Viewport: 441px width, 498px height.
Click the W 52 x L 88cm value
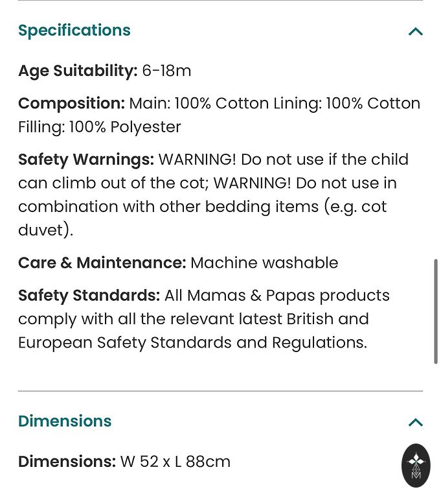coord(175,462)
